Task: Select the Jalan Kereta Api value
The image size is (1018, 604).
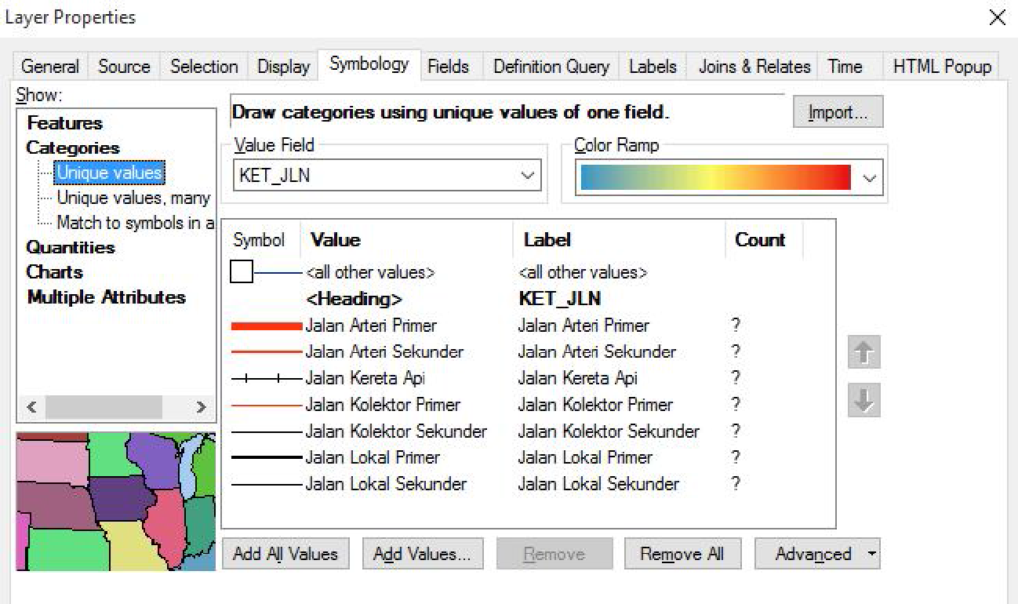Action: coord(365,378)
